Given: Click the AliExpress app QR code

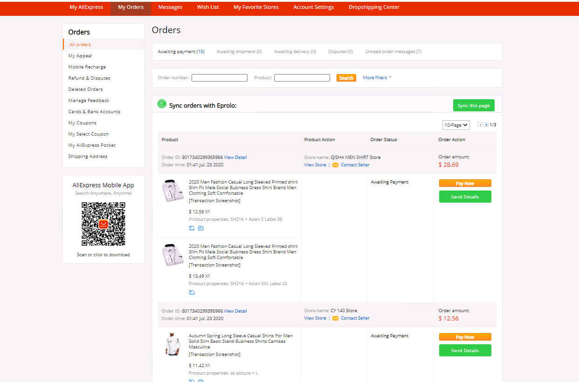Looking at the screenshot, I should tap(103, 224).
